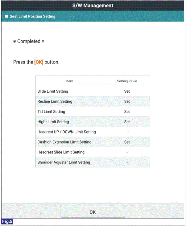The image size is (186, 226).
Task: Click the orange [OK] text in instructions
Action: pyautogui.click(x=39, y=62)
